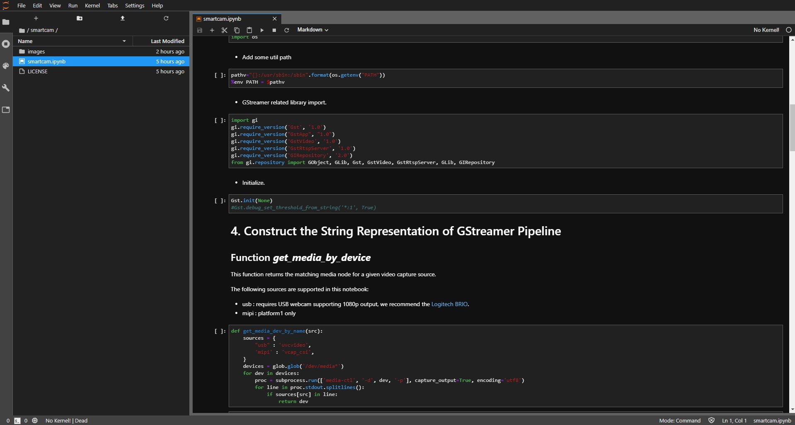Open the Running Terminals and Kernels sidebar
This screenshot has width=795, height=425.
pos(6,44)
